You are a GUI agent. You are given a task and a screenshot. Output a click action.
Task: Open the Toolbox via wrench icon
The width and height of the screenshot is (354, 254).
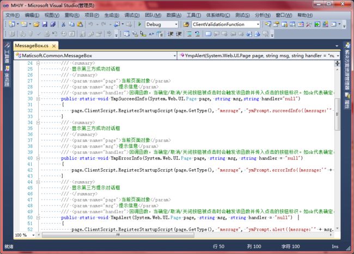pyautogui.click(x=309, y=24)
